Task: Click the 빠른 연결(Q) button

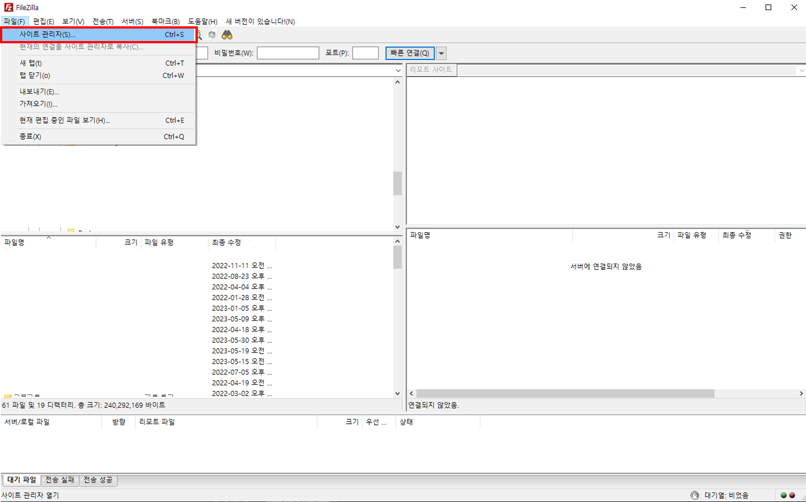Action: click(x=409, y=53)
